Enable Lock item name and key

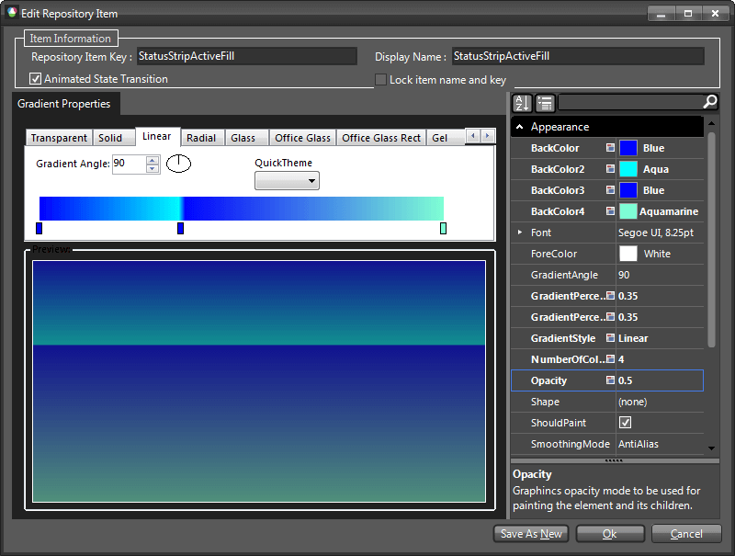tap(381, 80)
